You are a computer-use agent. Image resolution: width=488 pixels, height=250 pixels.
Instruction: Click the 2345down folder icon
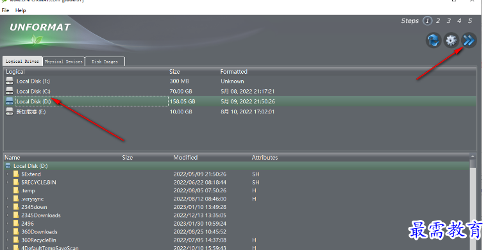[x=16, y=207]
